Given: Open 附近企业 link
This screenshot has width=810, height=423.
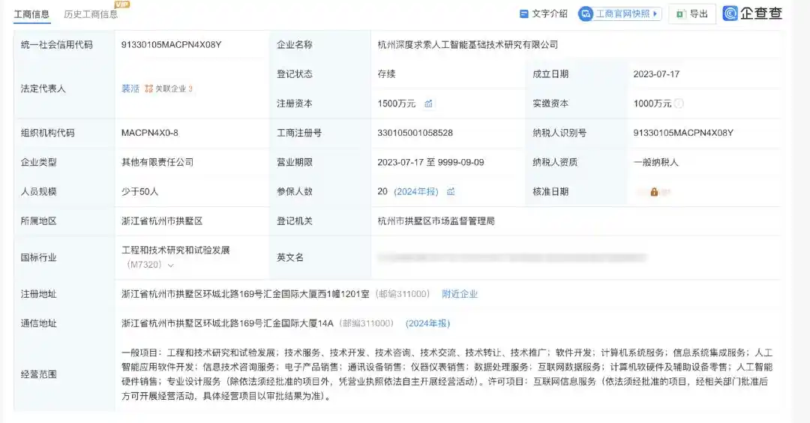Looking at the screenshot, I should (460, 295).
